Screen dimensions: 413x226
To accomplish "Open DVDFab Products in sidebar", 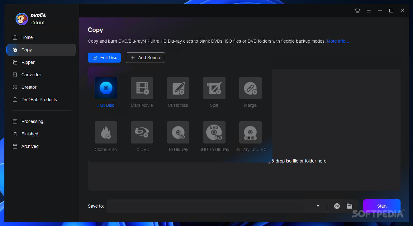I will click(41, 100).
